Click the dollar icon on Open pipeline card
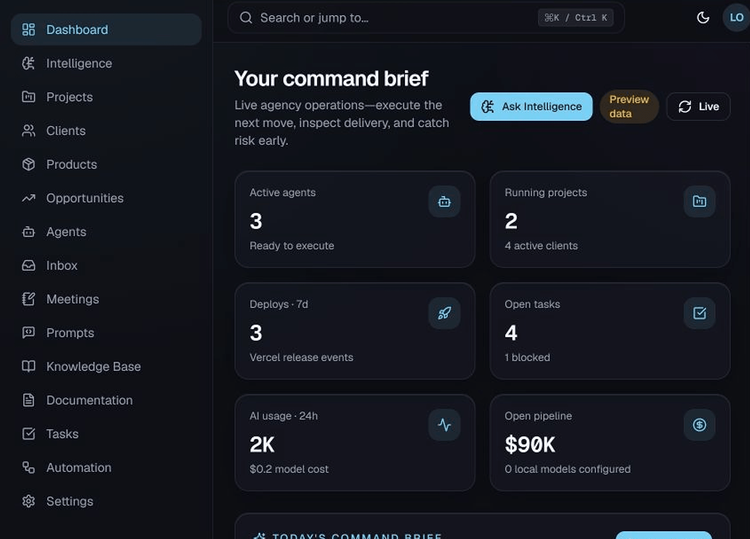This screenshot has height=539, width=750. pyautogui.click(x=699, y=425)
